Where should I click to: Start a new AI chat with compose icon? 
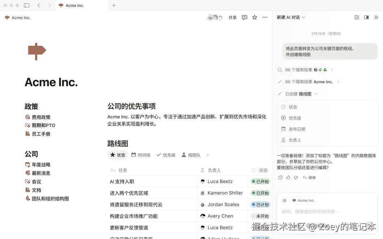click(x=357, y=17)
